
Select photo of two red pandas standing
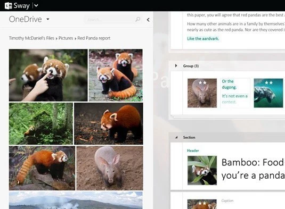pos(116,75)
